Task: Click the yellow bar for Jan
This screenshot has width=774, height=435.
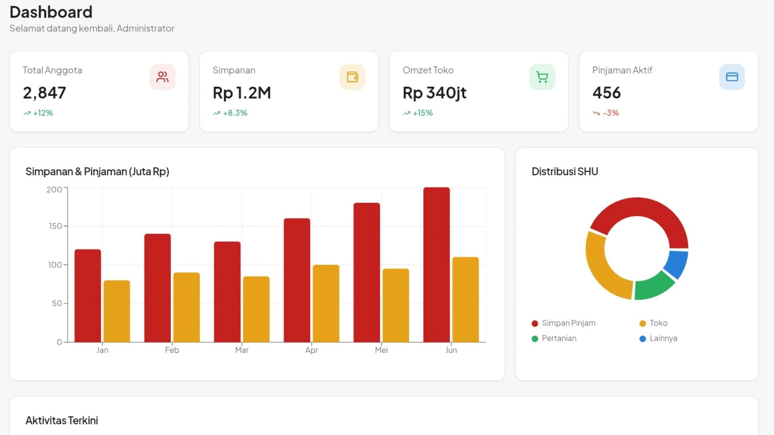Action: tap(117, 311)
